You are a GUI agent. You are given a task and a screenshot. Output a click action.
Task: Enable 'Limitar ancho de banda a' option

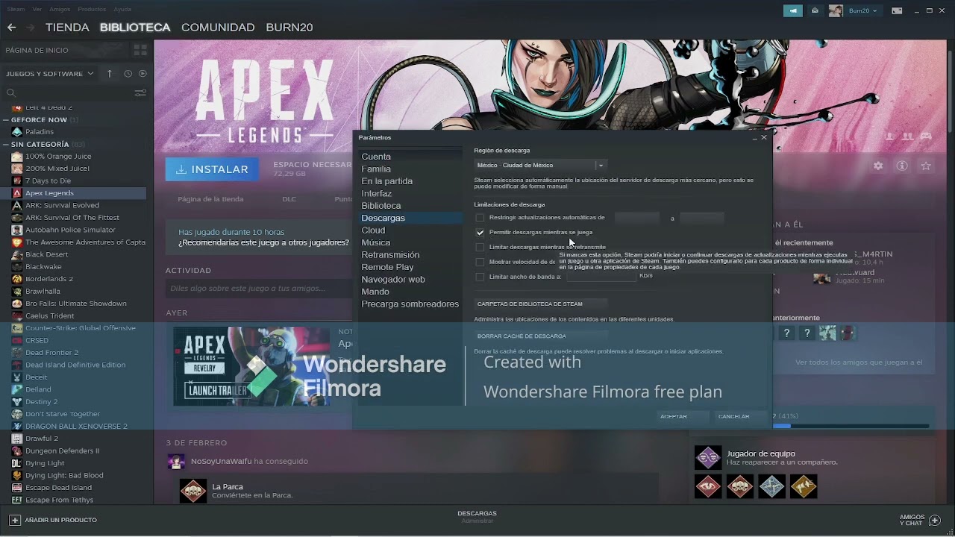480,277
